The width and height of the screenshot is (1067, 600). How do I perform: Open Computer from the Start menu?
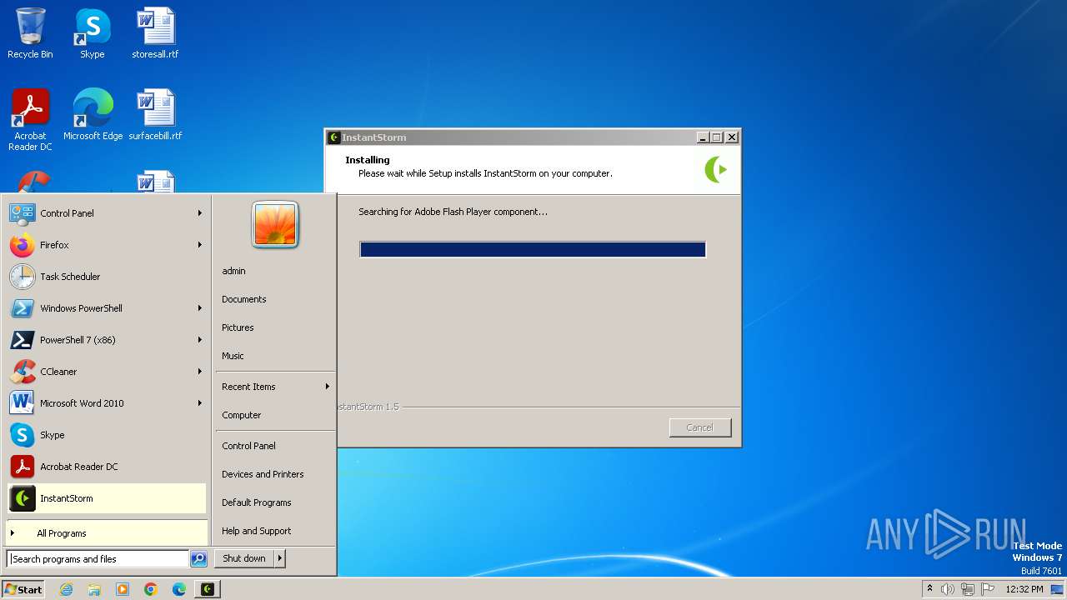tap(275, 415)
